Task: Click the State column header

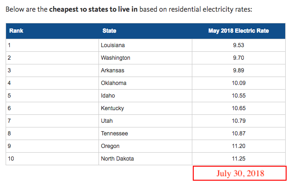Action: point(109,31)
